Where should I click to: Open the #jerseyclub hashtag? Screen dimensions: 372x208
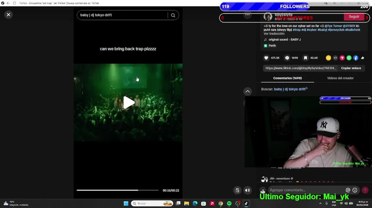[x=336, y=30]
